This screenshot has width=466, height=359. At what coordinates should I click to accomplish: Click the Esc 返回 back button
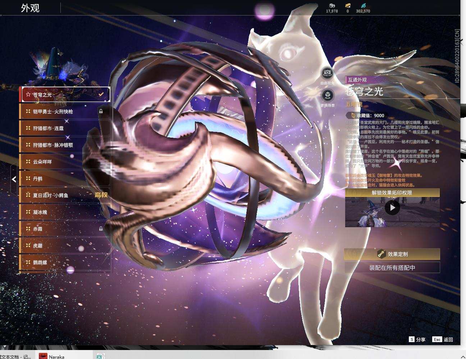click(443, 339)
